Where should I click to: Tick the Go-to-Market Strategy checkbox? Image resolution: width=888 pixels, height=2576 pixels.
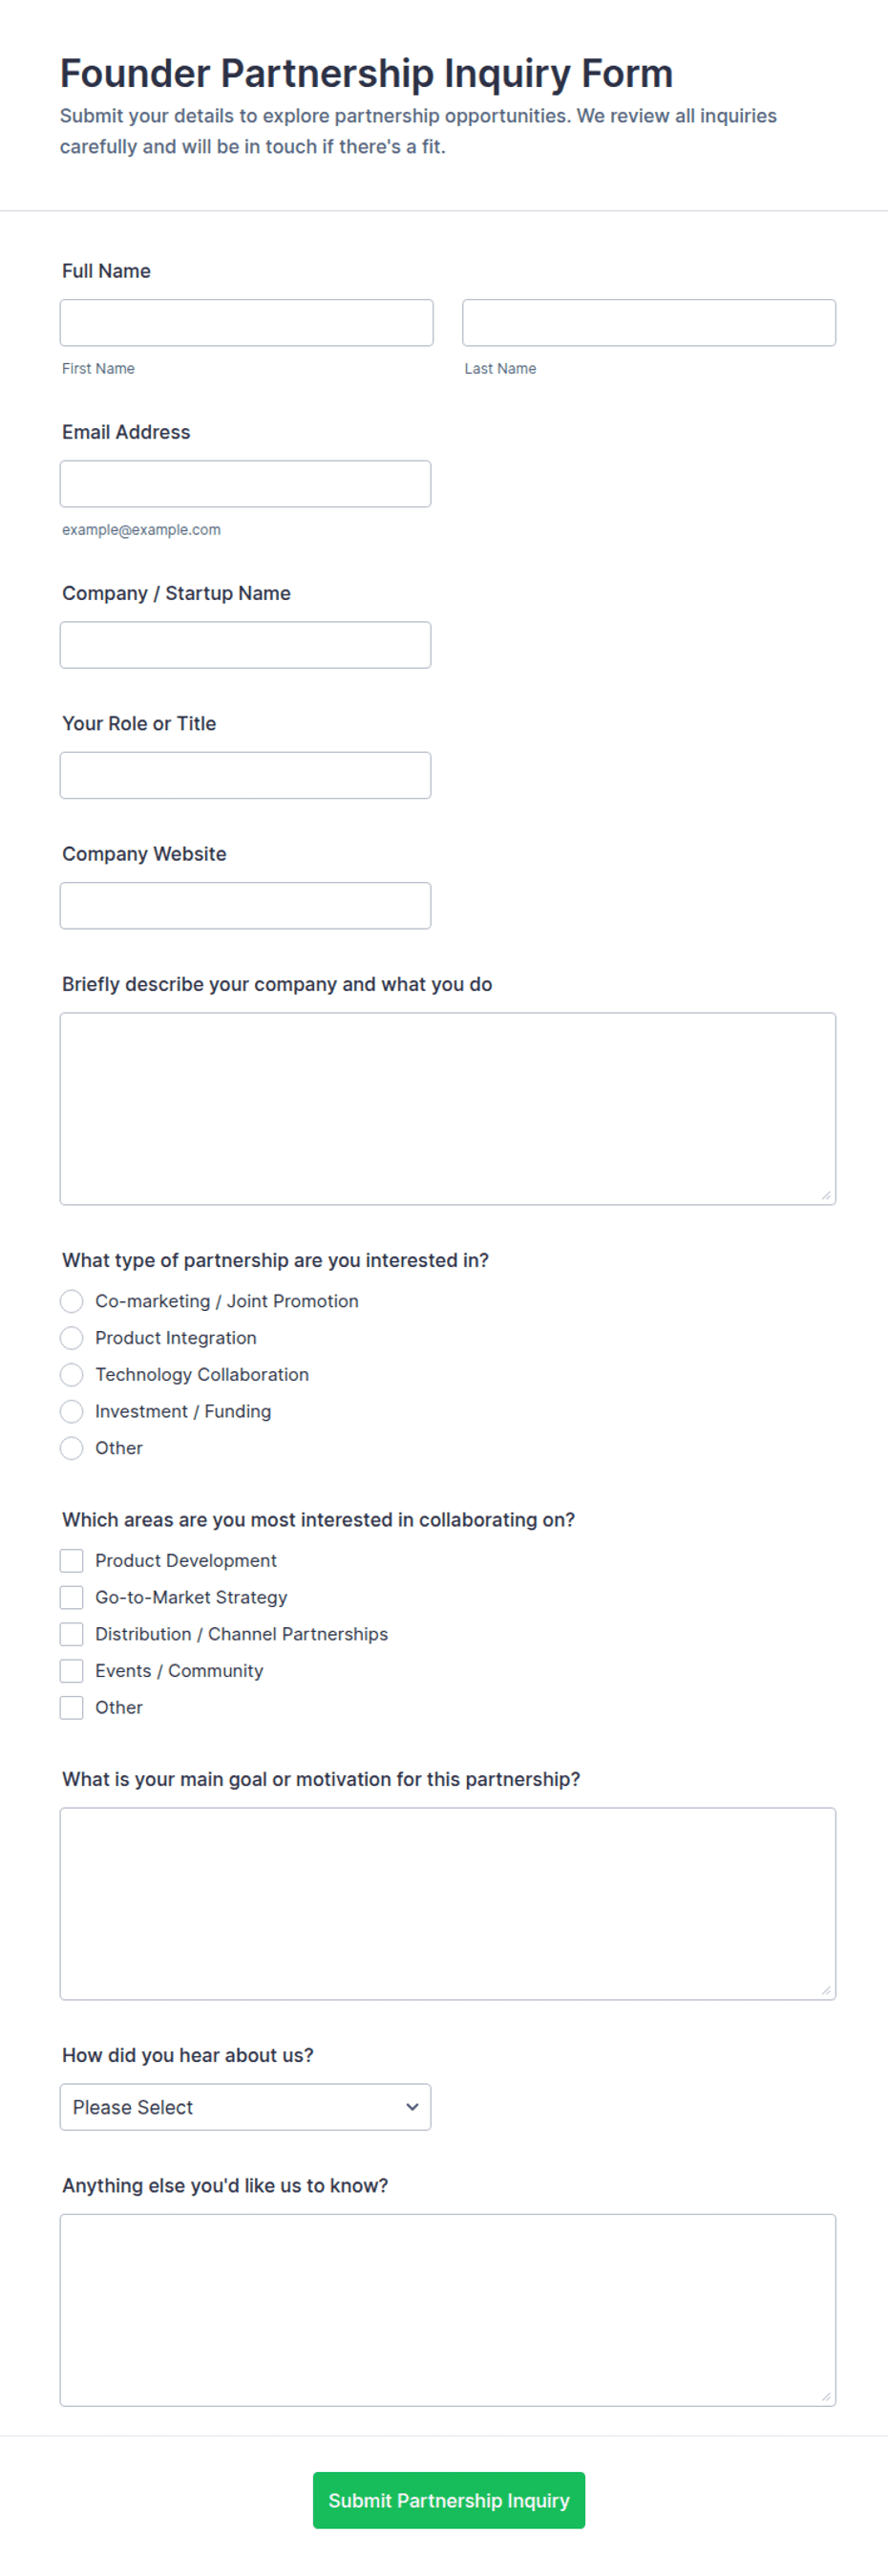72,1597
